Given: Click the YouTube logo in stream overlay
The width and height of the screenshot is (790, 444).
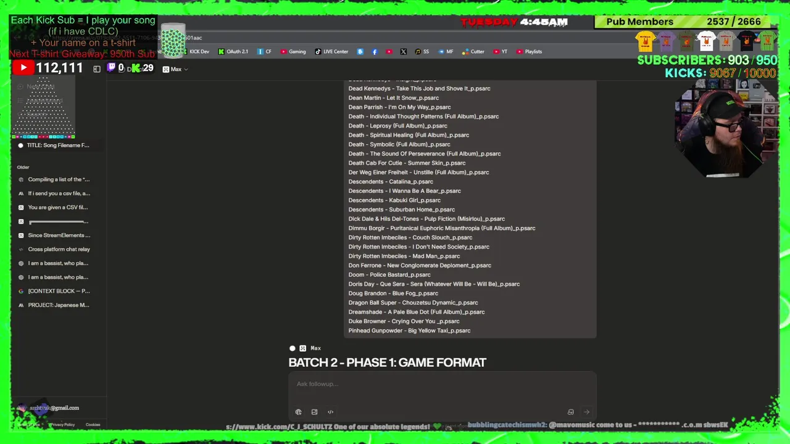Looking at the screenshot, I should click(x=23, y=68).
